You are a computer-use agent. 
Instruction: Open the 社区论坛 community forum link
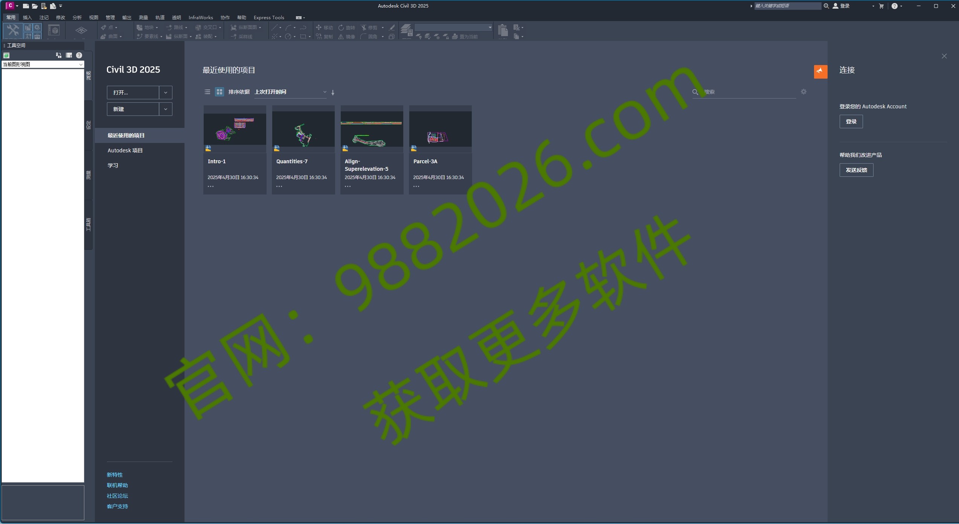tap(117, 496)
